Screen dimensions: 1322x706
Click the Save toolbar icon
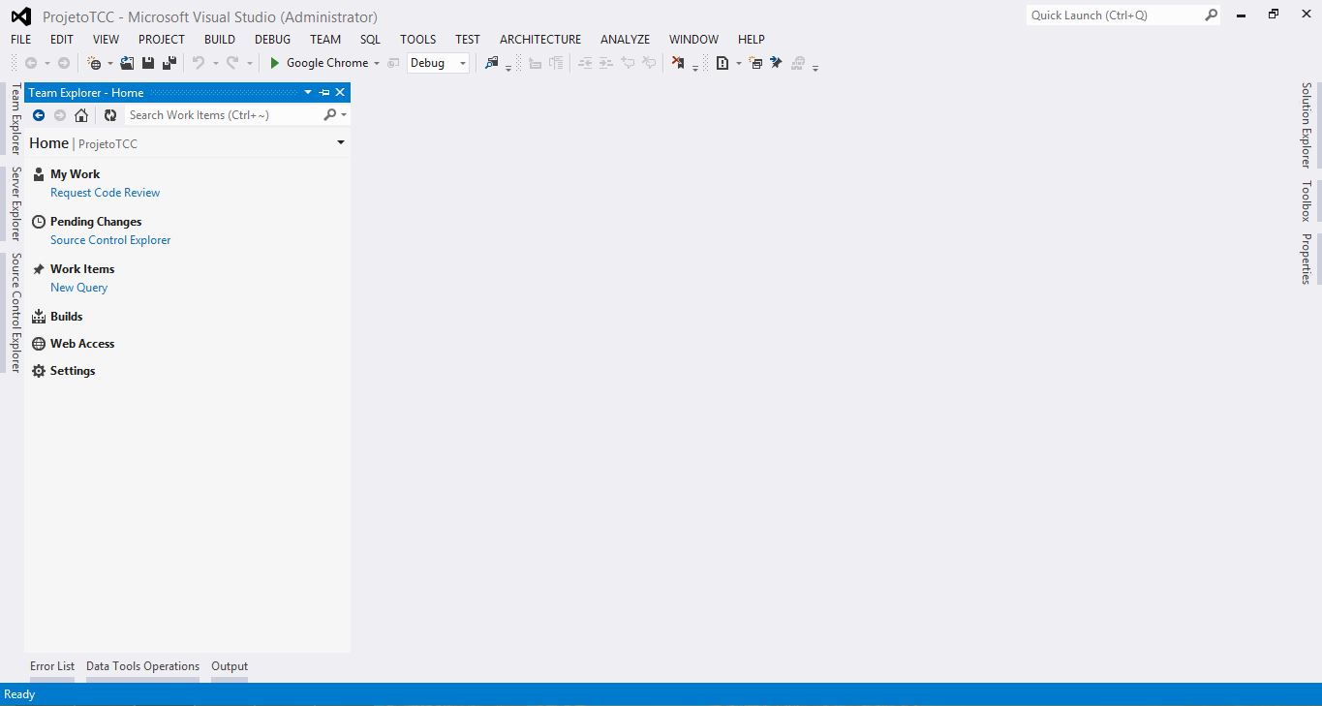[148, 63]
